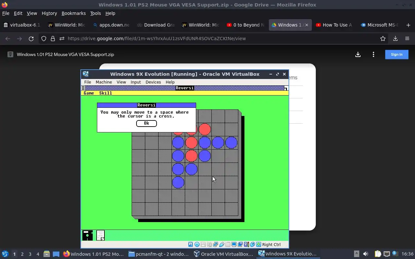
Task: Open the Game menu in Reversi
Action: [x=89, y=93]
